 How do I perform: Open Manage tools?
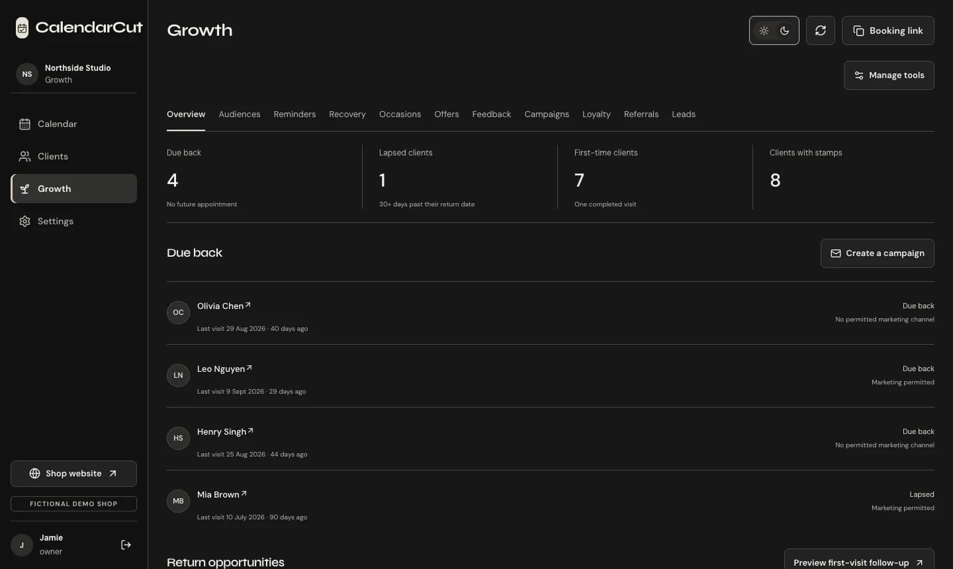click(x=889, y=75)
